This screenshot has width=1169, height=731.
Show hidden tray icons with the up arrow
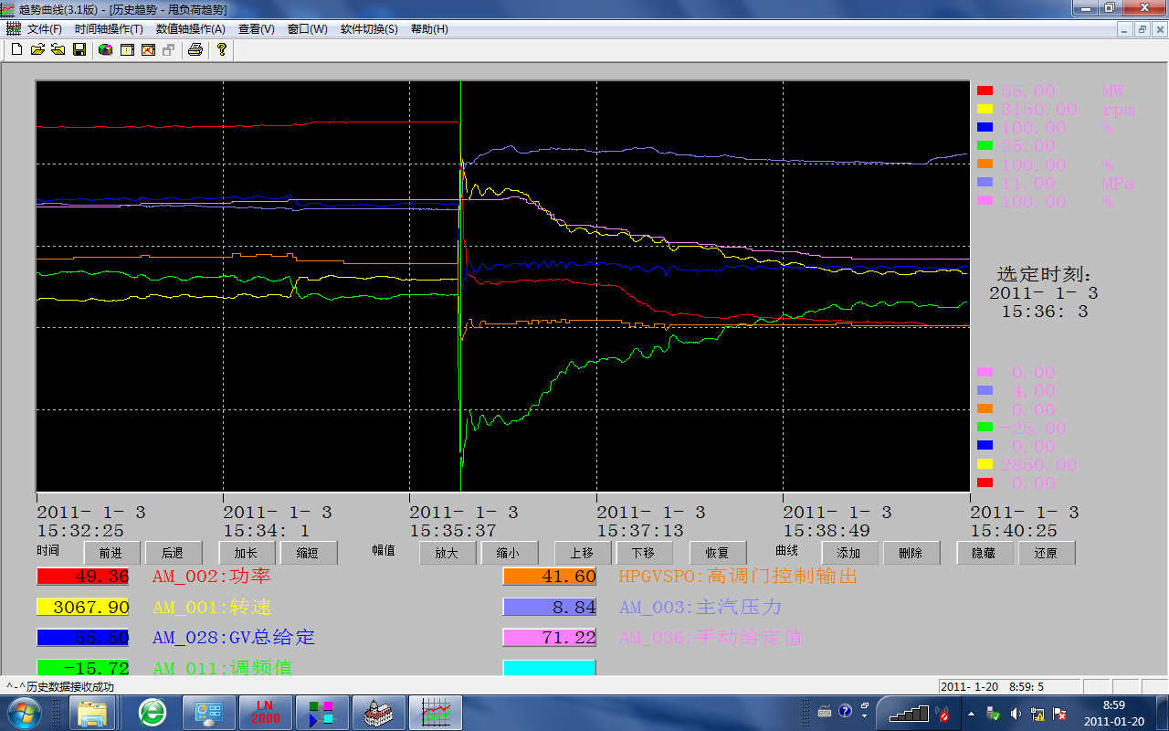pyautogui.click(x=971, y=713)
